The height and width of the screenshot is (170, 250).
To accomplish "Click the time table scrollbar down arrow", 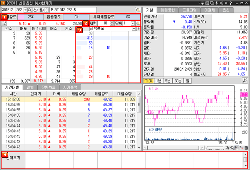I will pyautogui.click(x=139, y=148).
